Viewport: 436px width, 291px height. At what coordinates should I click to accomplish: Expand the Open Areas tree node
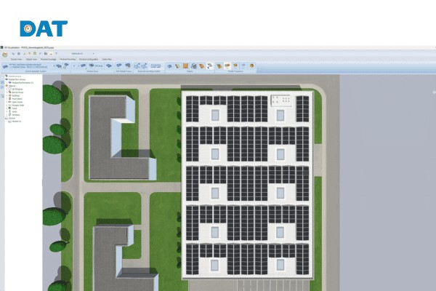point(7,102)
